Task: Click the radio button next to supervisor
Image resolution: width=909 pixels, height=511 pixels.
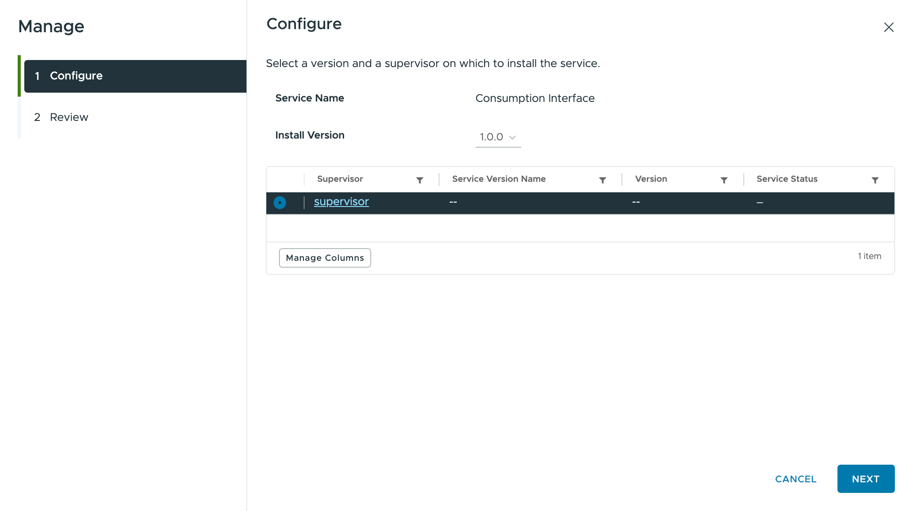Action: click(280, 202)
